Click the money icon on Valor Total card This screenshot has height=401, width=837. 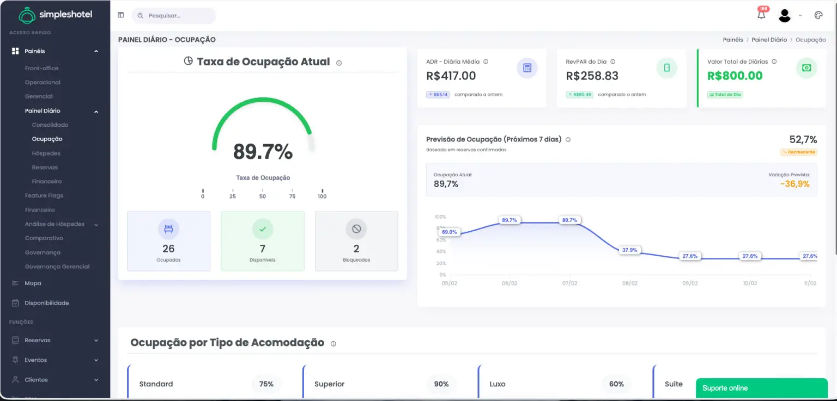[806, 69]
